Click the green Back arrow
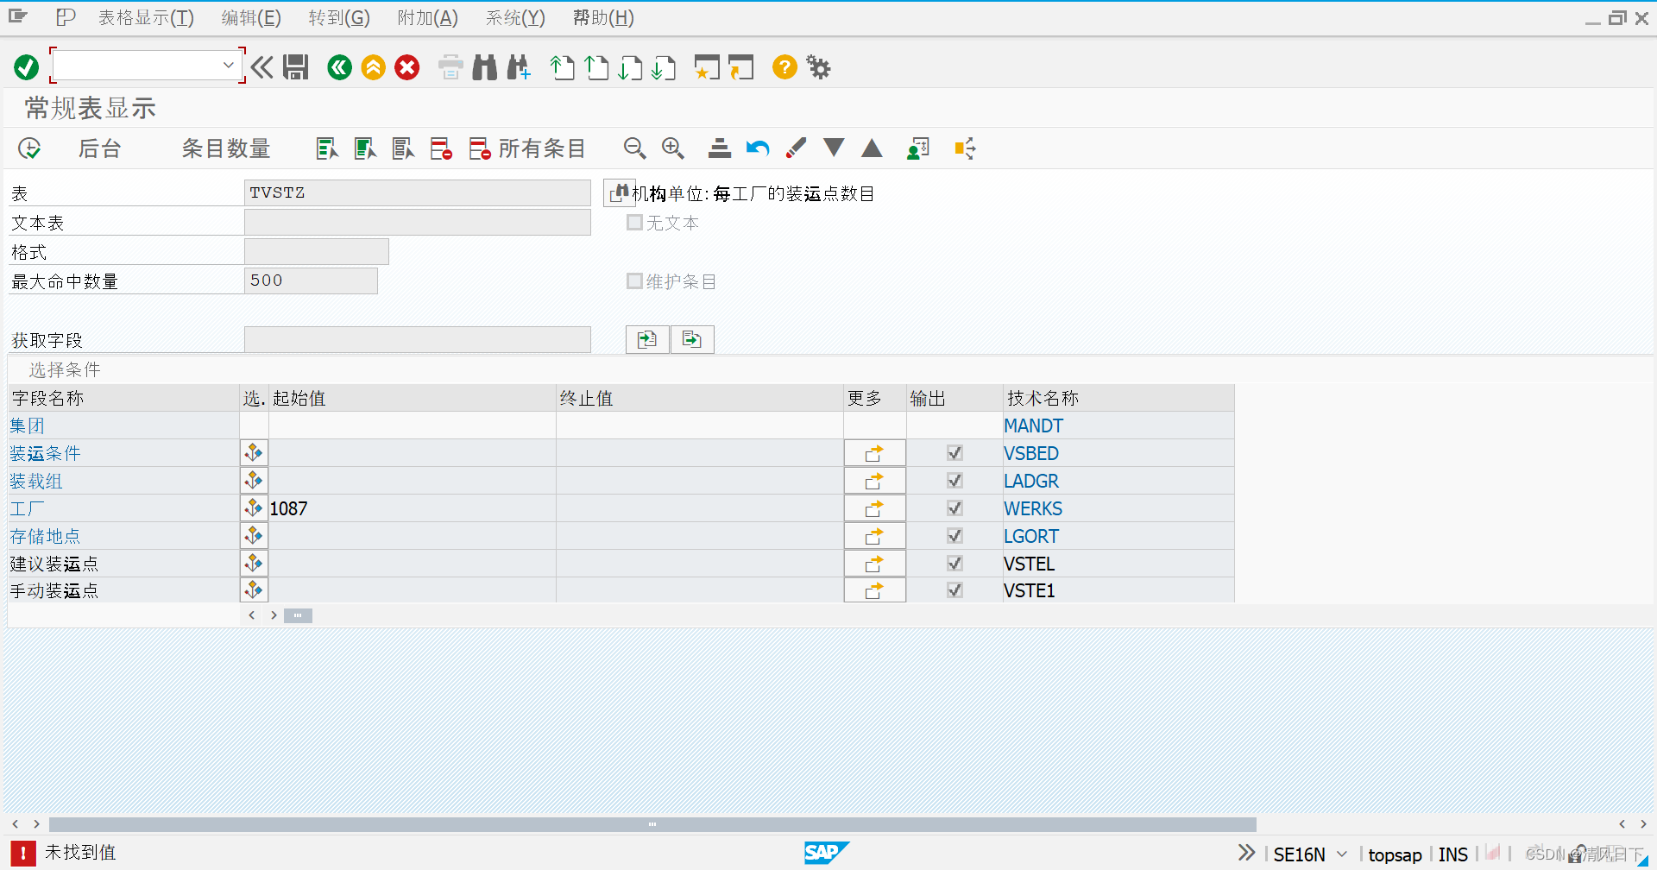1657x870 pixels. (339, 67)
